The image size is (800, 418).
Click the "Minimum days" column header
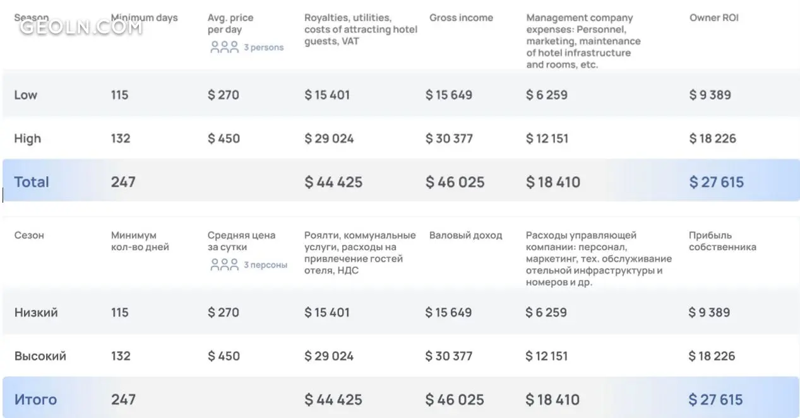click(x=144, y=18)
